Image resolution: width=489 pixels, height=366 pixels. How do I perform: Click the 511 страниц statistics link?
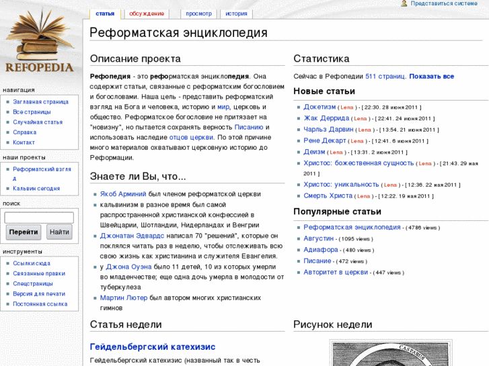click(x=386, y=77)
